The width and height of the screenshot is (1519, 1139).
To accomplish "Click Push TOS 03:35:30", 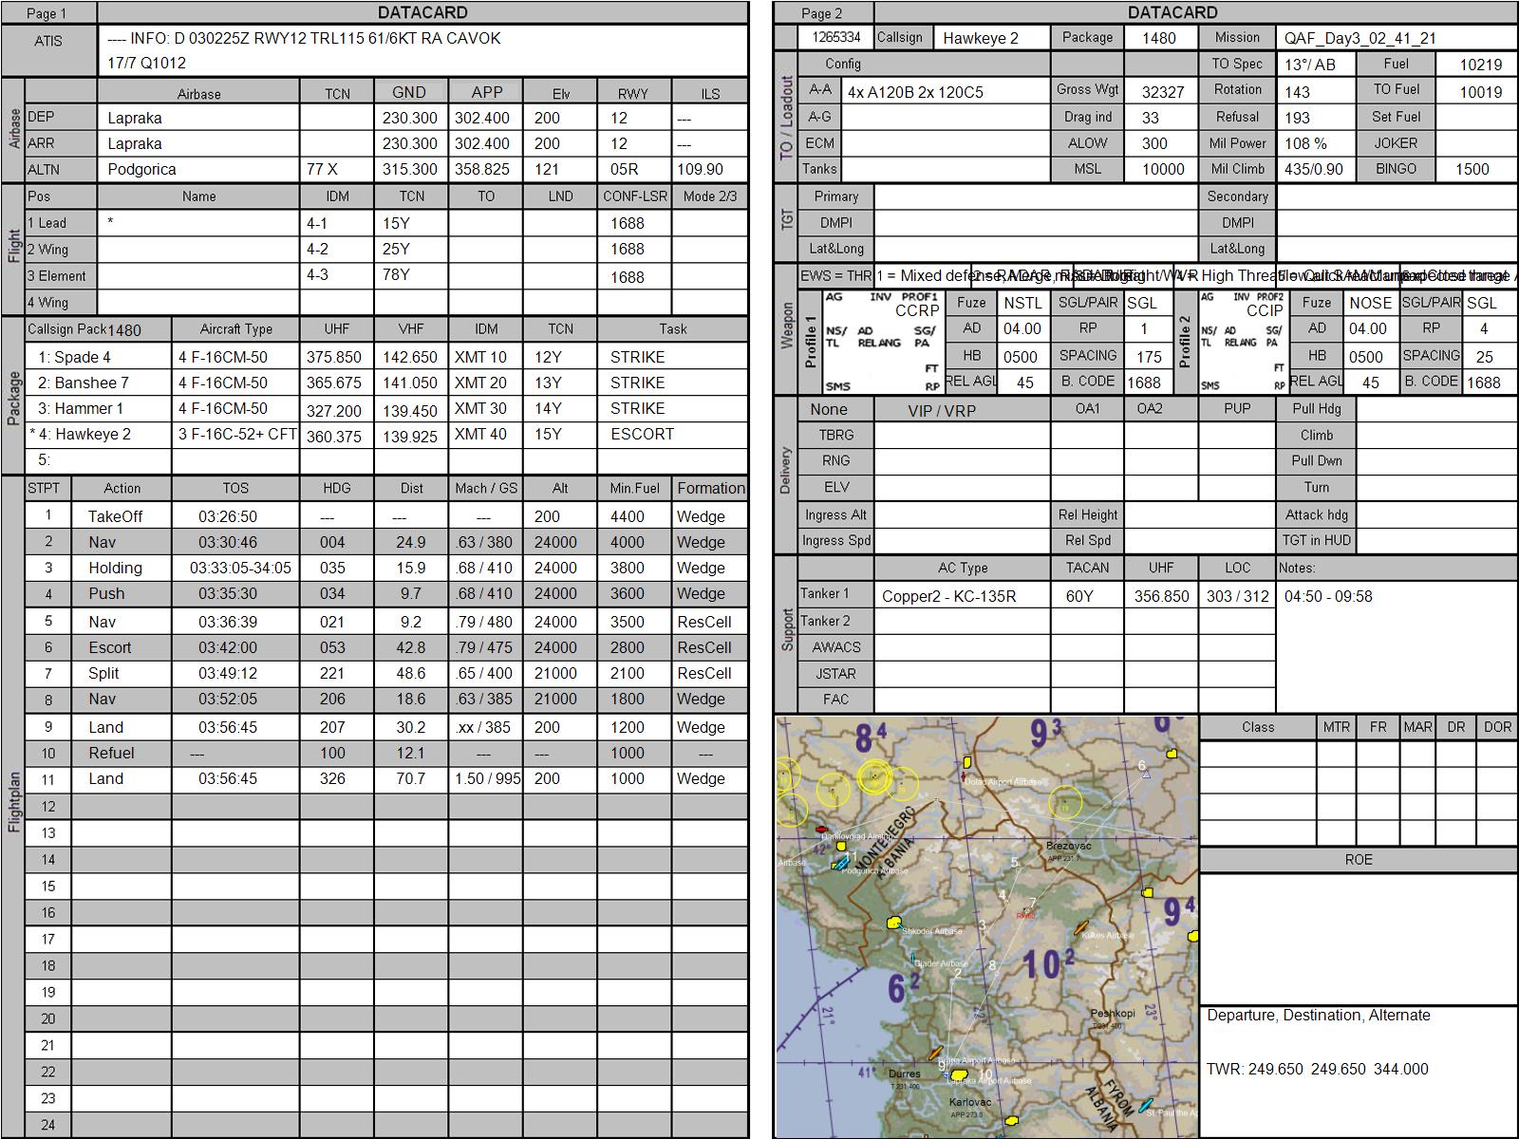I will (228, 593).
